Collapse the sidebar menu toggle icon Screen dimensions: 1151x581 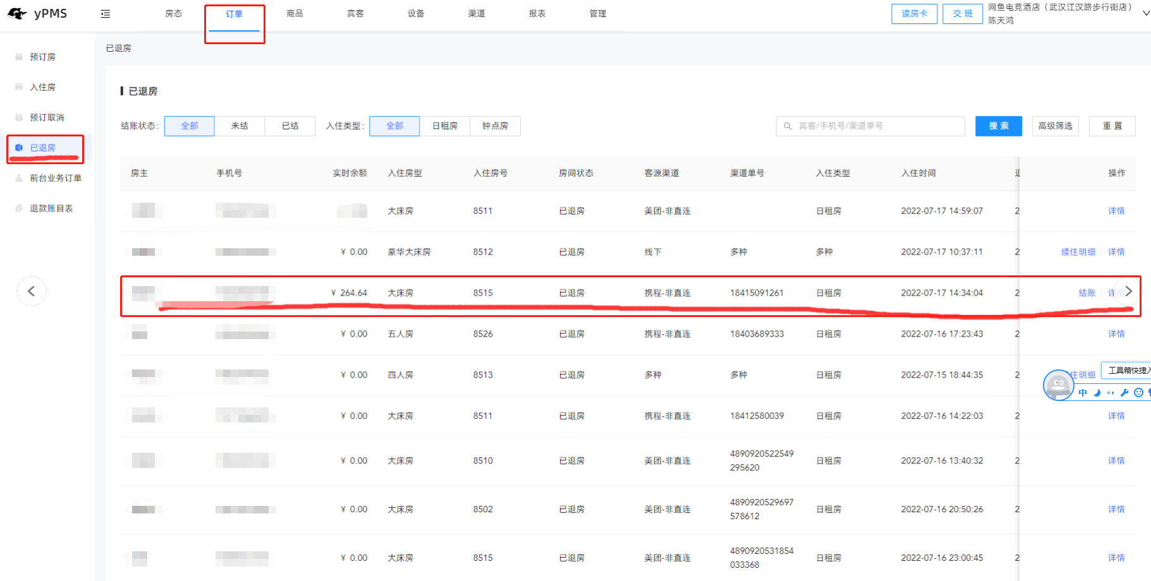[106, 14]
